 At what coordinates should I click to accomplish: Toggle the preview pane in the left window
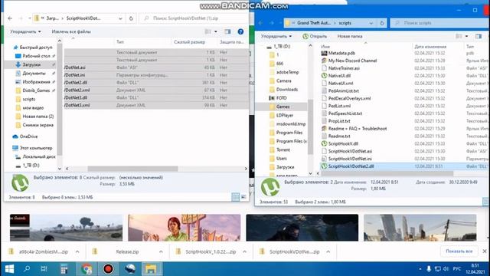(x=227, y=31)
